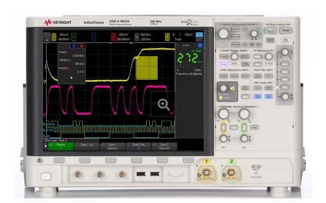This screenshot has width=326, height=203.
Task: Toggle the channel 1 key in Vertical section
Action: point(223,128)
